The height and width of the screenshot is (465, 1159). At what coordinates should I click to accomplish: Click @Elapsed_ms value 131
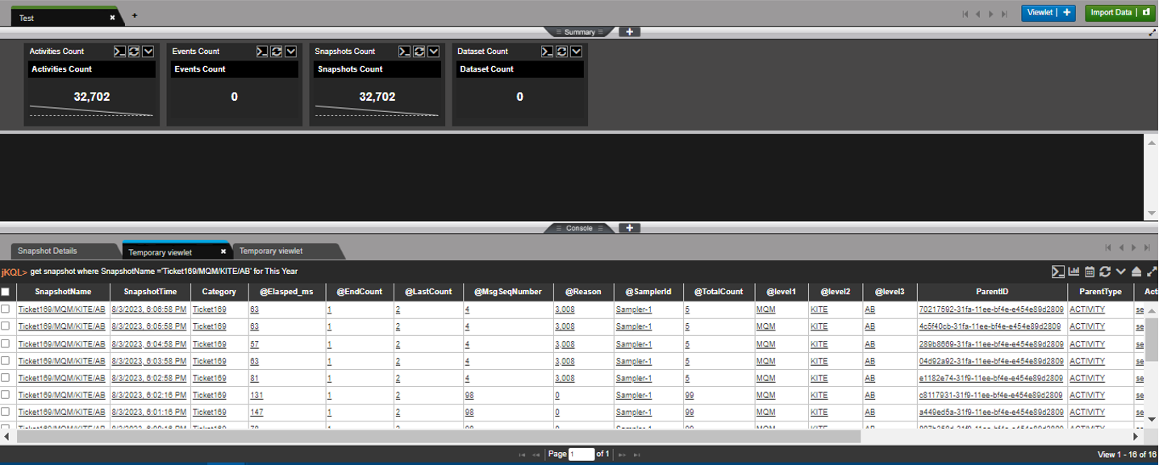point(256,395)
